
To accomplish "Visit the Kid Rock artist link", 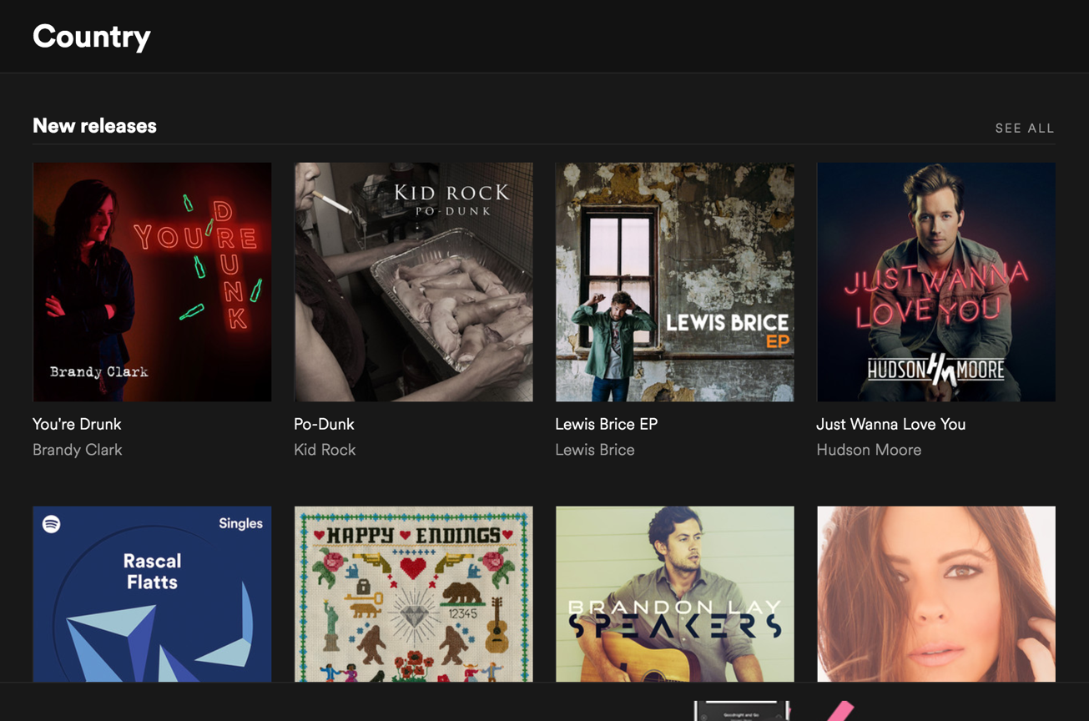I will (325, 450).
